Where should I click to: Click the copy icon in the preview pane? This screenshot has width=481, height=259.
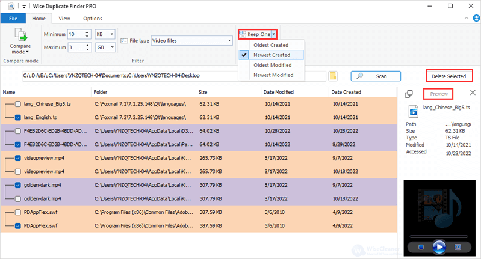coord(409,94)
